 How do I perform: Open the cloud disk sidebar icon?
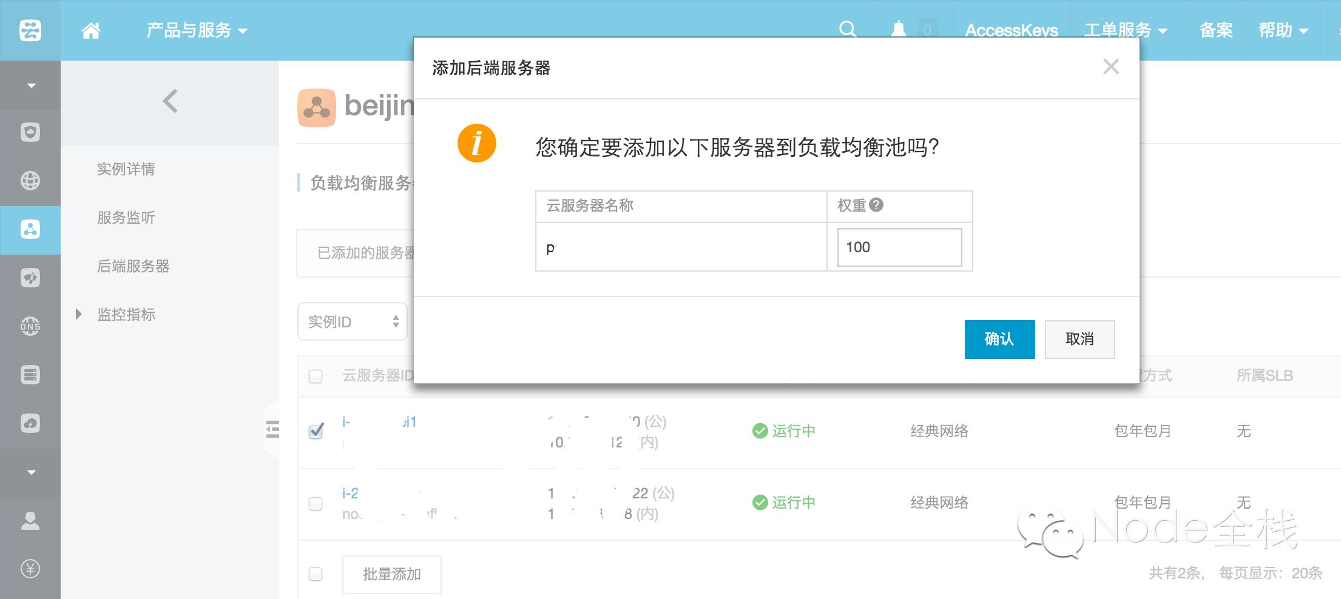pyautogui.click(x=30, y=423)
